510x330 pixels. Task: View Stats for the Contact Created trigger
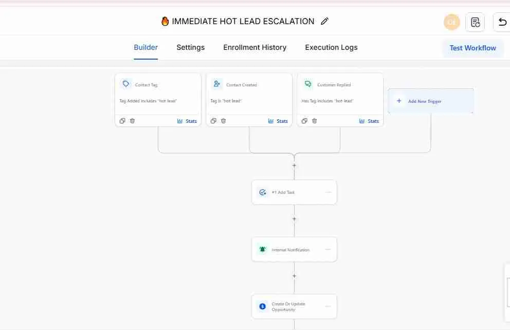[278, 121]
